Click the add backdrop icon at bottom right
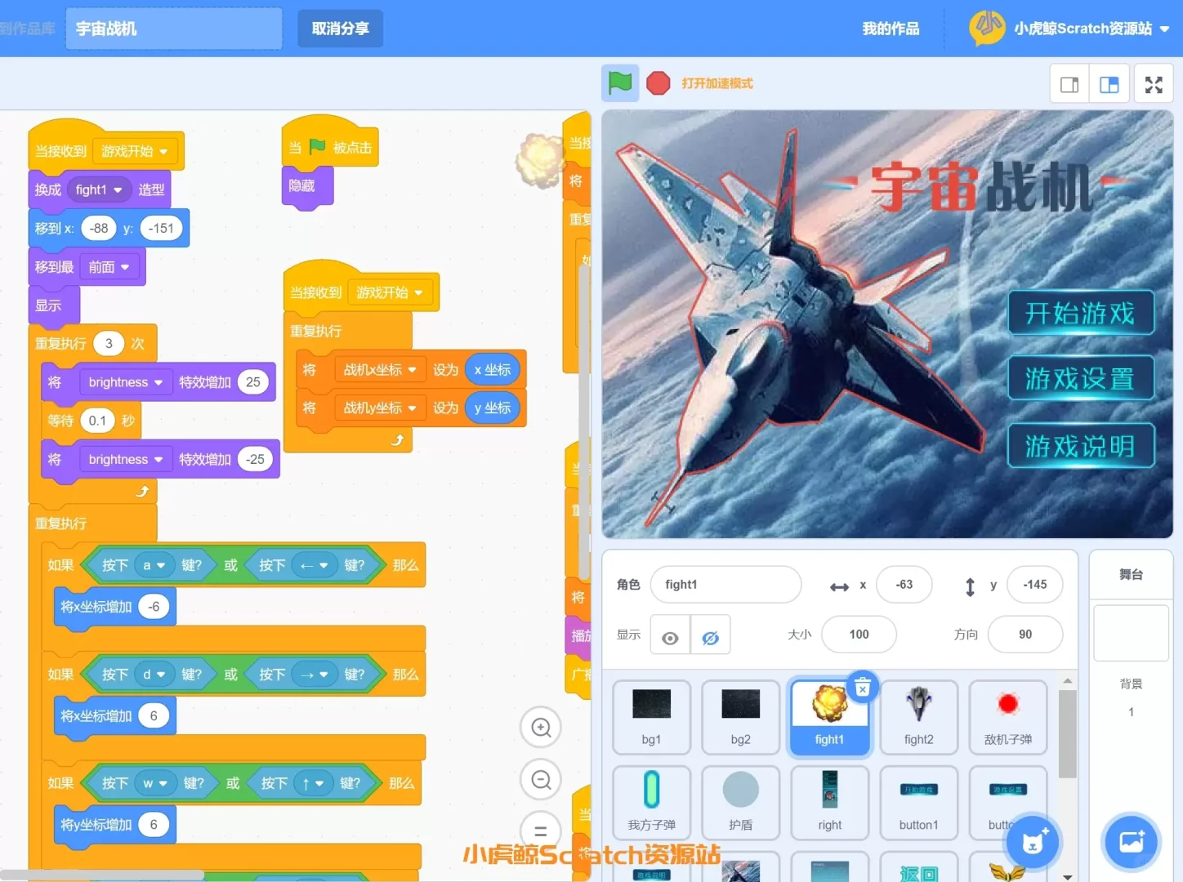This screenshot has width=1183, height=882. (x=1131, y=842)
